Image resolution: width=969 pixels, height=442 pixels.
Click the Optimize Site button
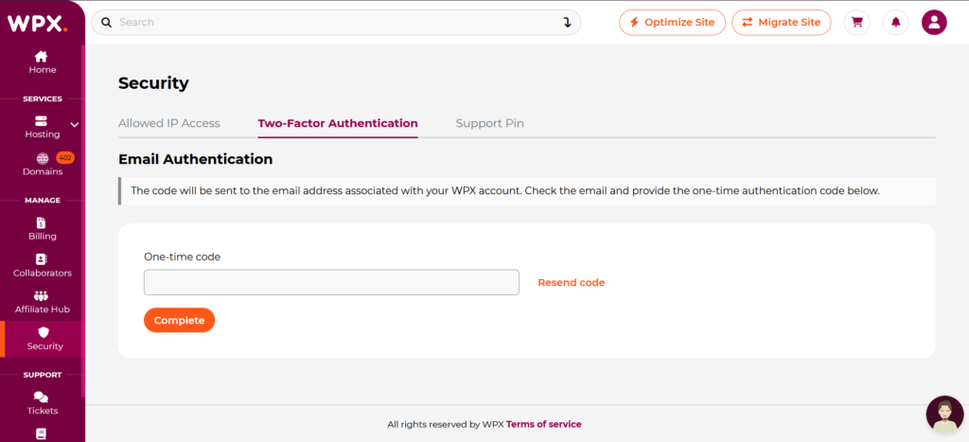672,22
